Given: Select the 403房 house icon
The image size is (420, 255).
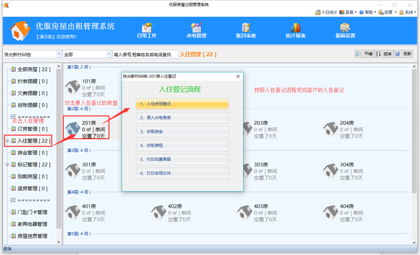Looking at the screenshot, I should (245, 213).
